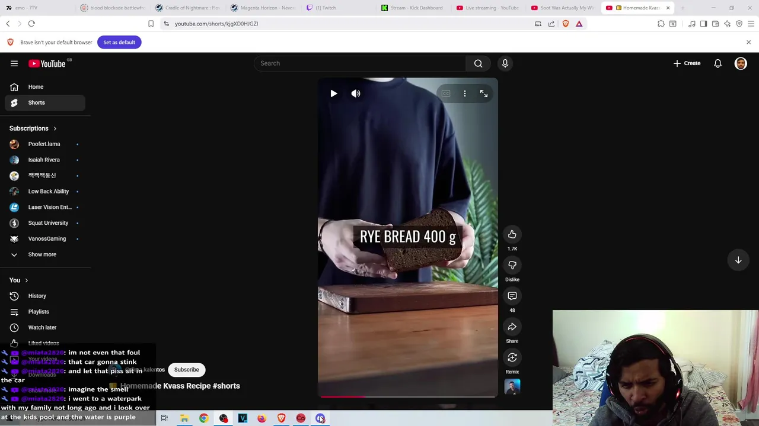The image size is (759, 426).
Task: Open Playlists in the sidebar
Action: [x=45, y=312]
